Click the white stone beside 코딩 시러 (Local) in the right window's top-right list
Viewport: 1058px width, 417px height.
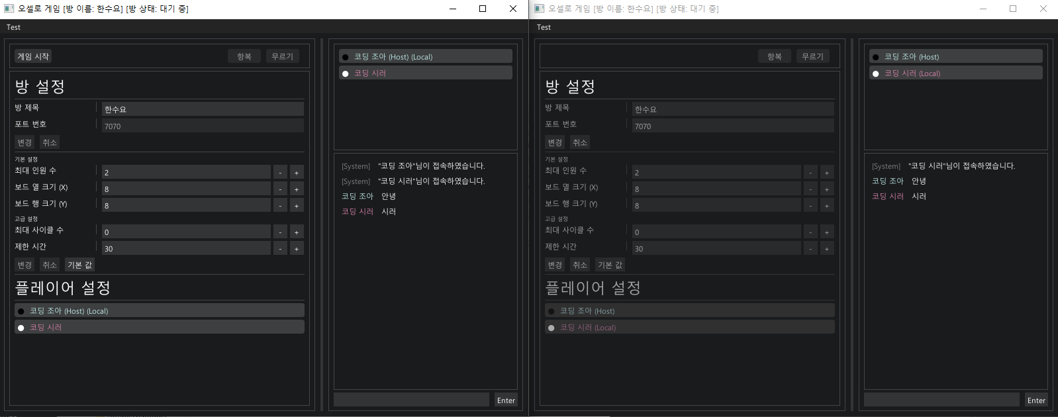(876, 73)
